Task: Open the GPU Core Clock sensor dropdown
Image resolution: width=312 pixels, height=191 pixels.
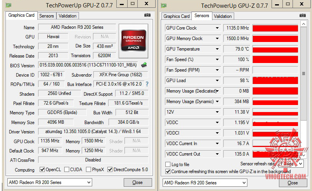Action: 217,28
